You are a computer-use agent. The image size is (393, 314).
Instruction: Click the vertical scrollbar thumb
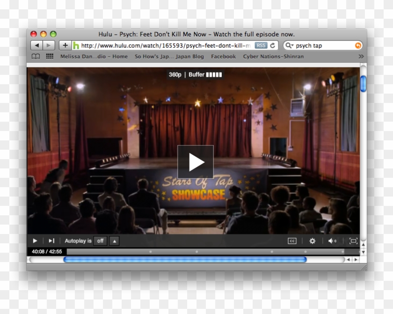[x=363, y=84]
